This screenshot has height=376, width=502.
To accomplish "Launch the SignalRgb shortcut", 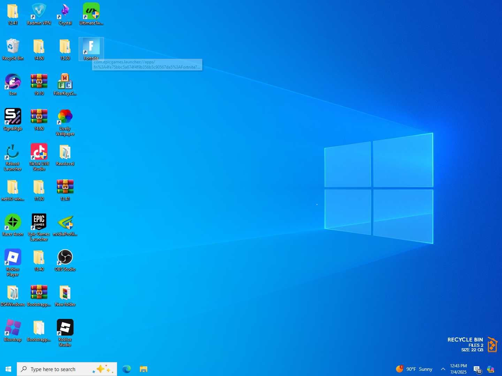I will [x=13, y=120].
